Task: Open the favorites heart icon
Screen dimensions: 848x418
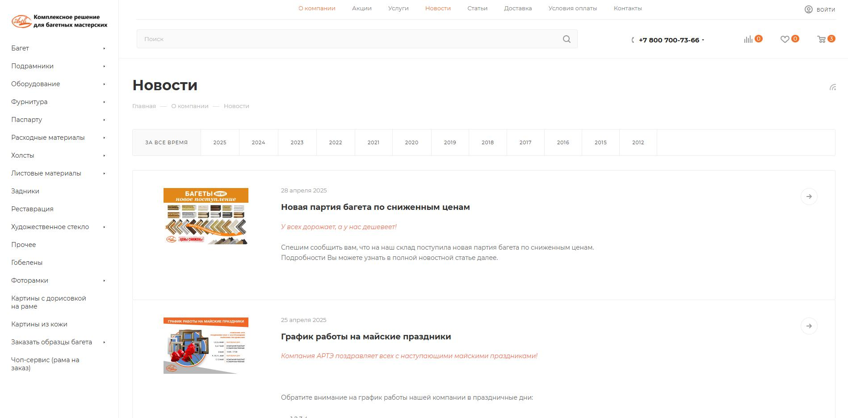Action: (785, 39)
